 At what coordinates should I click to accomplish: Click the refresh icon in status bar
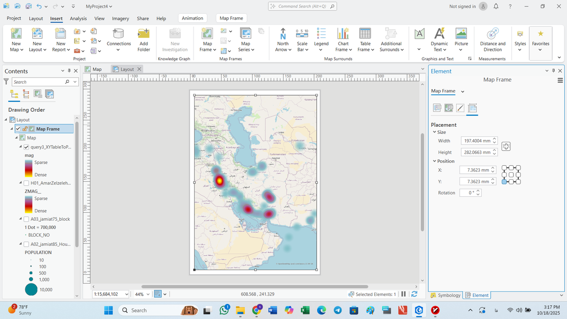414,294
